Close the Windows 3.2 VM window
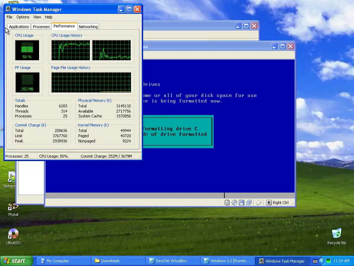 (x=290, y=46)
